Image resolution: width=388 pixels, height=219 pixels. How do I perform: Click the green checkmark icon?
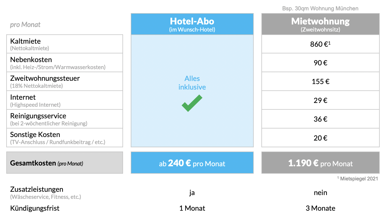(192, 103)
